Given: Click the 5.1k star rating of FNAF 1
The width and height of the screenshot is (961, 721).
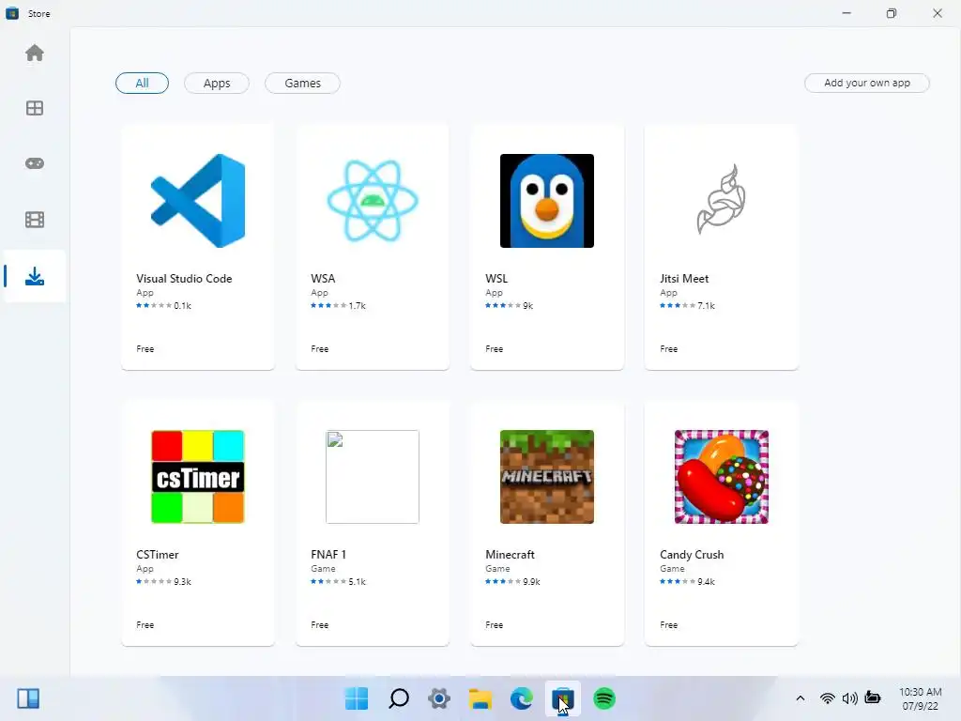Looking at the screenshot, I should pyautogui.click(x=338, y=581).
